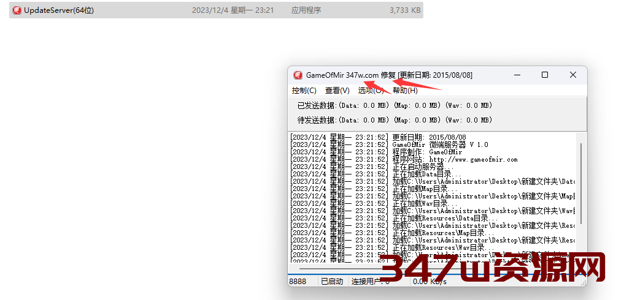
Task: Click the 已启动 status bar entry
Action: pos(333,281)
